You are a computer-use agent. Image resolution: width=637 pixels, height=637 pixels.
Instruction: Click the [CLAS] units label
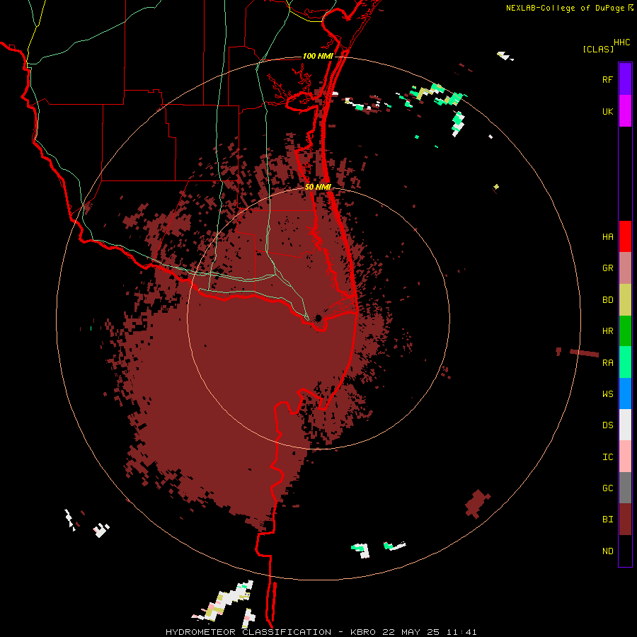[x=598, y=49]
